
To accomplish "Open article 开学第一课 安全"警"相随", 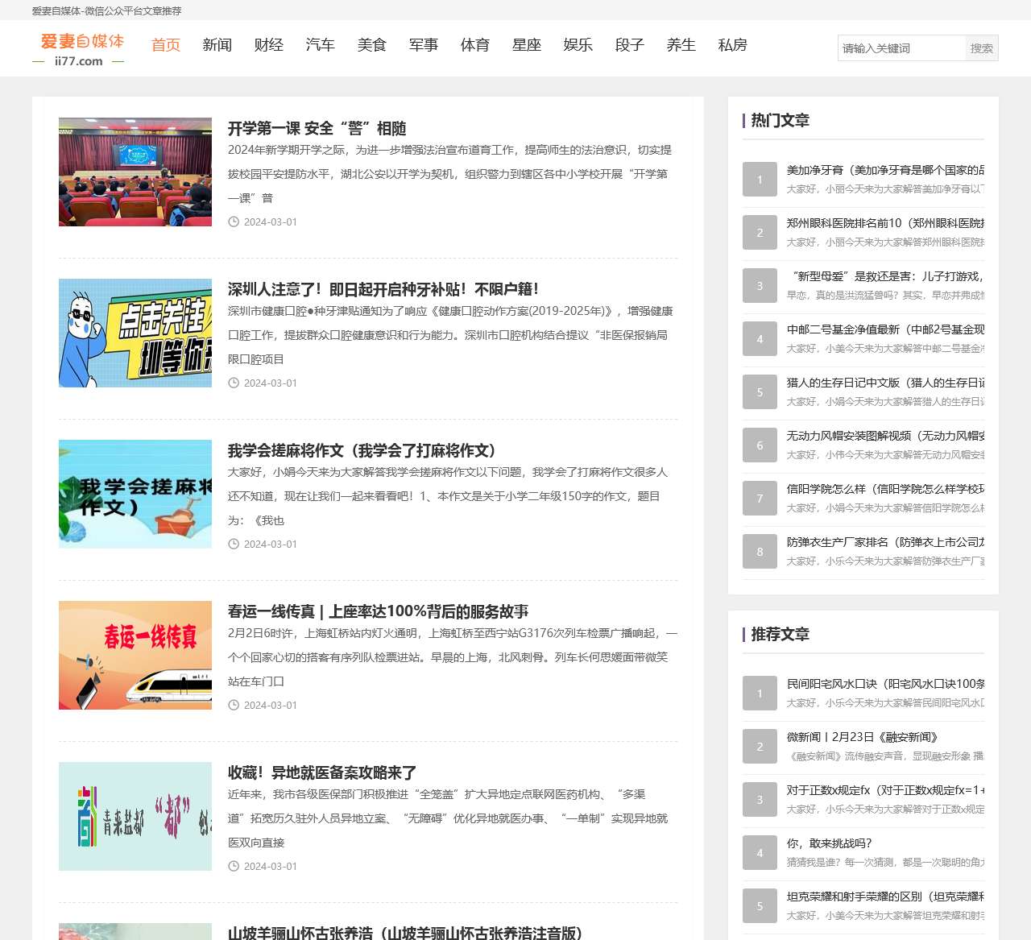I will (x=317, y=128).
